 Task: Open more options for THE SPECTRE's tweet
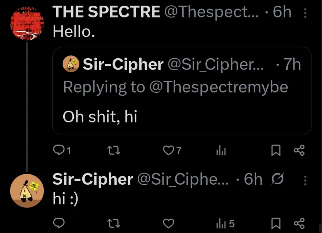click(305, 14)
